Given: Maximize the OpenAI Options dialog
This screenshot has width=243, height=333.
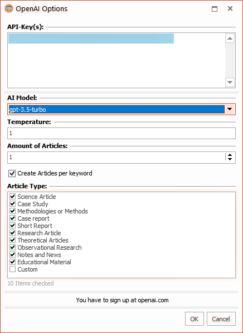Looking at the screenshot, I should coord(215,9).
